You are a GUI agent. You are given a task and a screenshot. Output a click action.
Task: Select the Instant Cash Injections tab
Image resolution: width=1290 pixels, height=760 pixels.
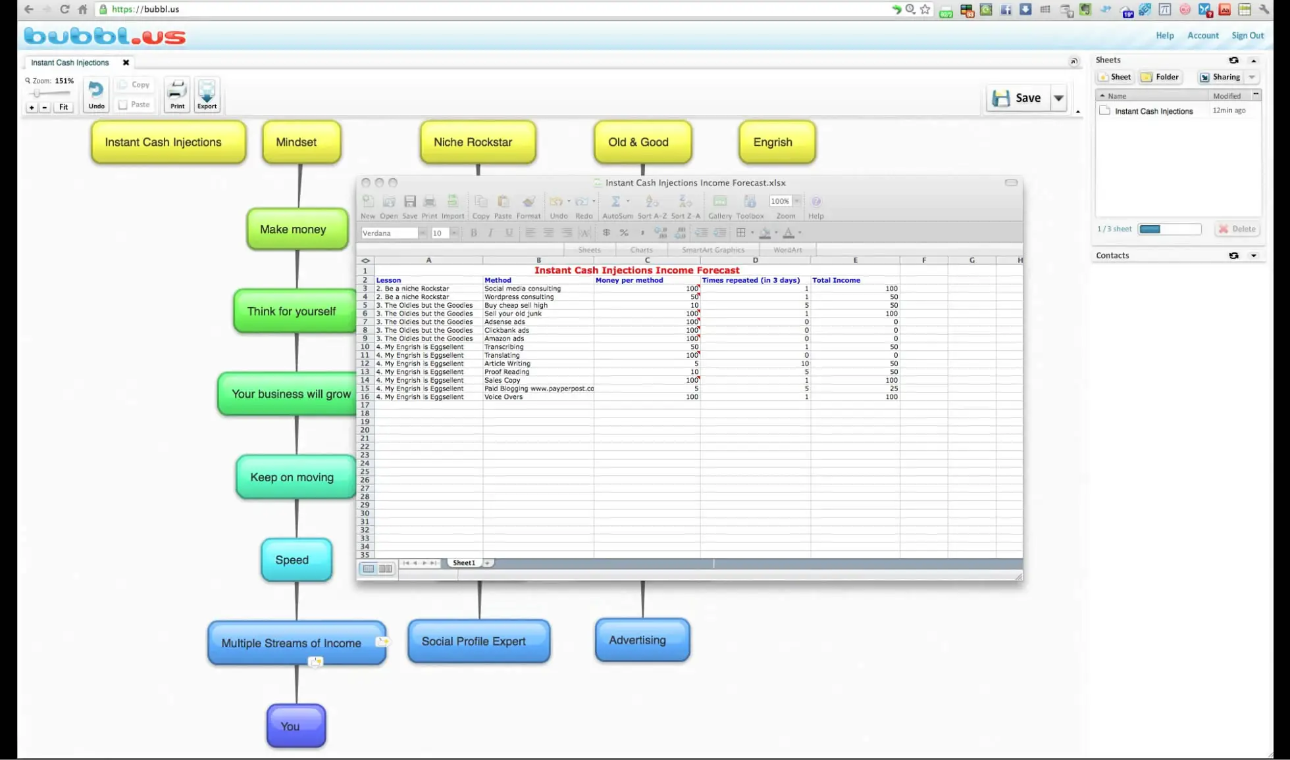pyautogui.click(x=70, y=62)
